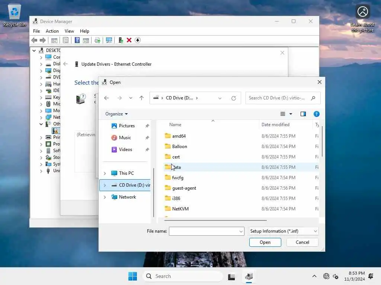Click Device Manager taskbar icon

(x=249, y=276)
